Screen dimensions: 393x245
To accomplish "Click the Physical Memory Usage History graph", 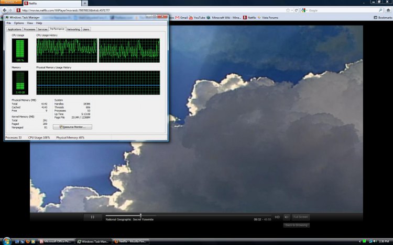I will point(98,83).
